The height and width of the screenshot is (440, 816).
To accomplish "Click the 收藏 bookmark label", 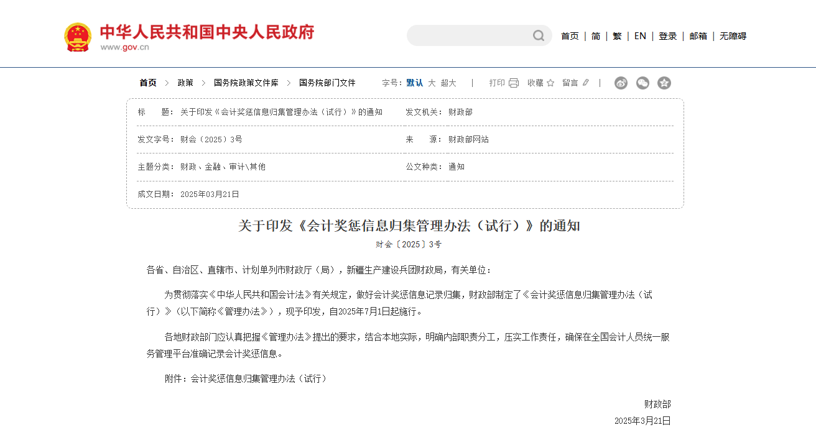I will (535, 83).
